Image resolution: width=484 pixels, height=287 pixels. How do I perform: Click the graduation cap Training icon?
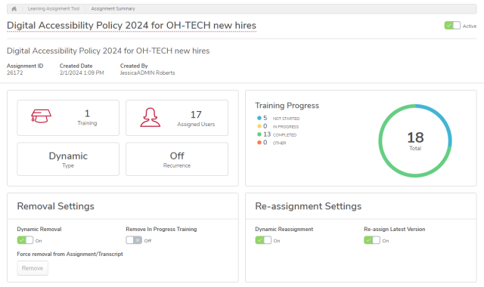(41, 116)
